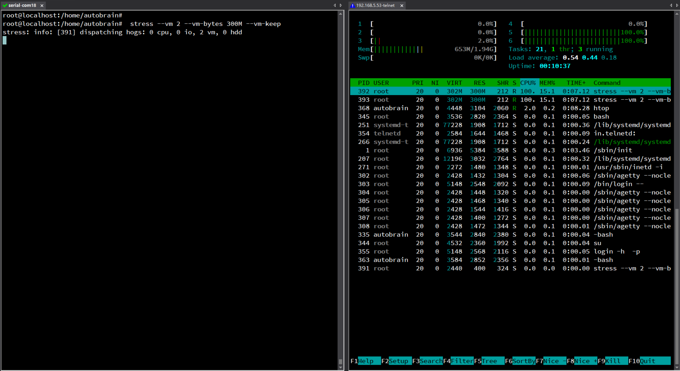Close the 192.168.5.53-telnet tab
The image size is (680, 371).
point(402,5)
